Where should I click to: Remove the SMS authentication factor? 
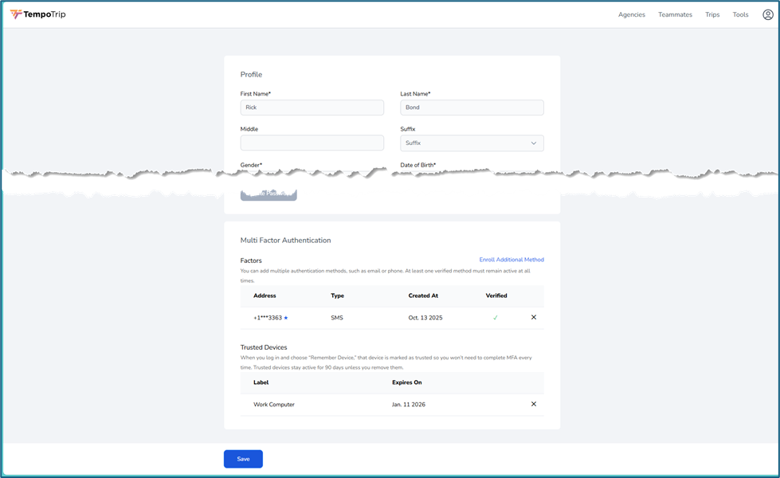click(533, 317)
